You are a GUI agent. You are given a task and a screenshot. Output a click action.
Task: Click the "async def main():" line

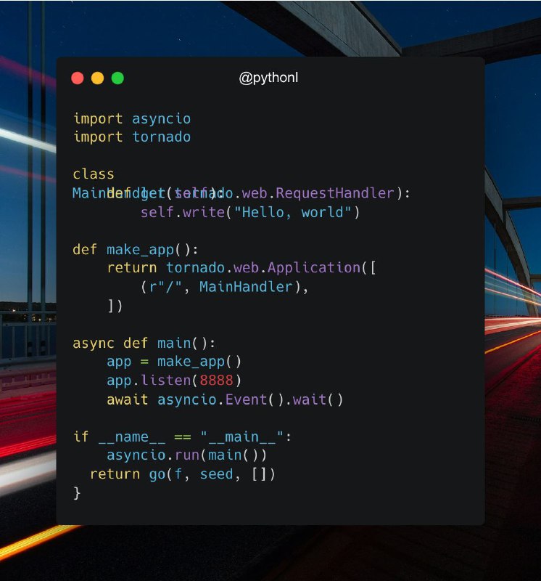tap(144, 343)
